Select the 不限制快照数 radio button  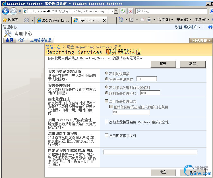106,73
